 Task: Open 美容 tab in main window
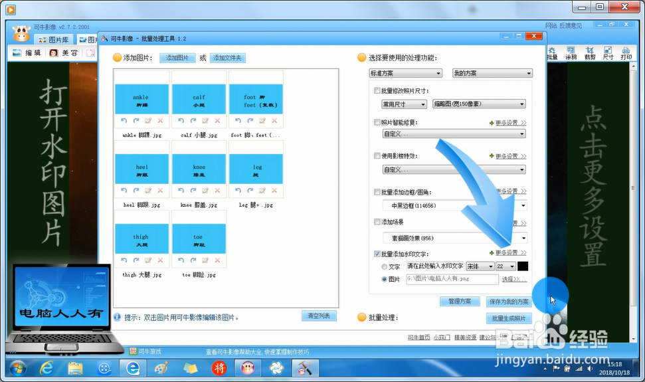[64, 52]
